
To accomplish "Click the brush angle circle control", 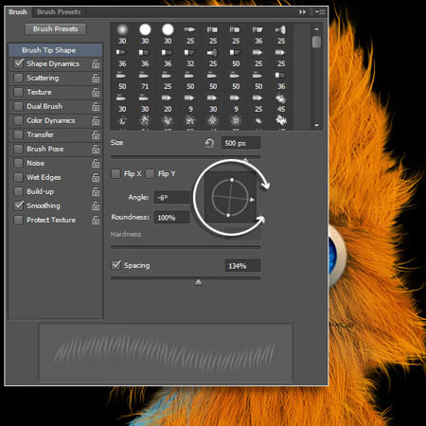I will click(230, 197).
